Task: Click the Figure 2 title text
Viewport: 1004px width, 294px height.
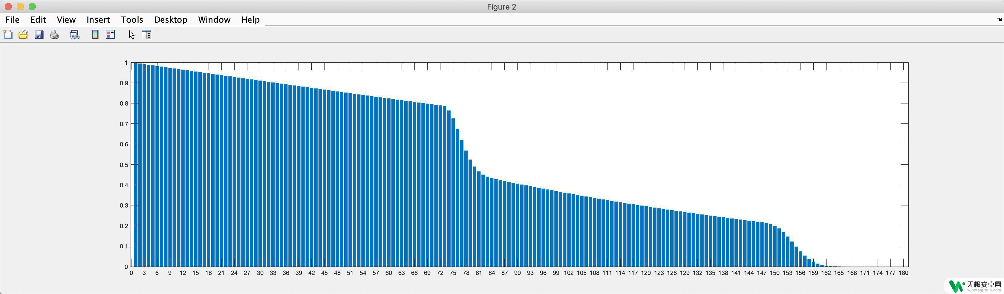Action: pos(502,7)
